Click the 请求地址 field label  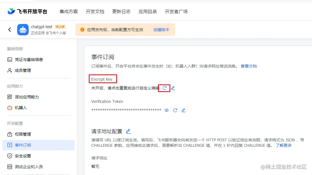pos(99,158)
